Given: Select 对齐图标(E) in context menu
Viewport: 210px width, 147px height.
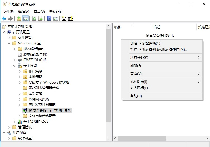Looking at the screenshot, I should pyautogui.click(x=162, y=88).
